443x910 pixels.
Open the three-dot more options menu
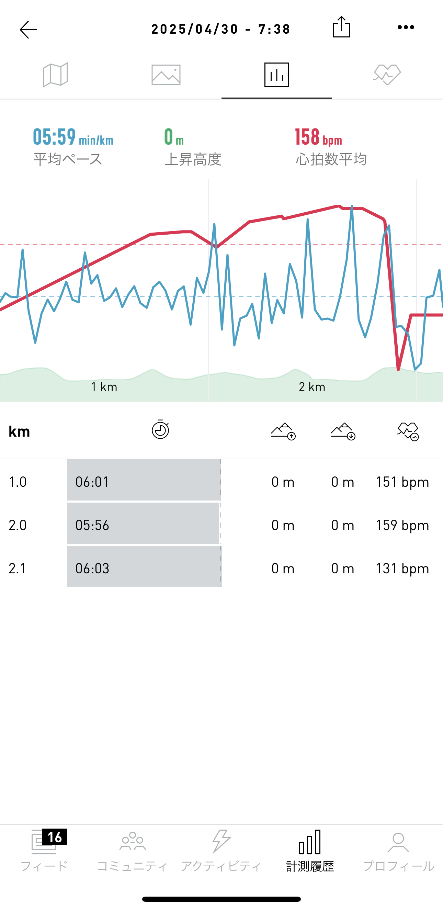pyautogui.click(x=406, y=27)
